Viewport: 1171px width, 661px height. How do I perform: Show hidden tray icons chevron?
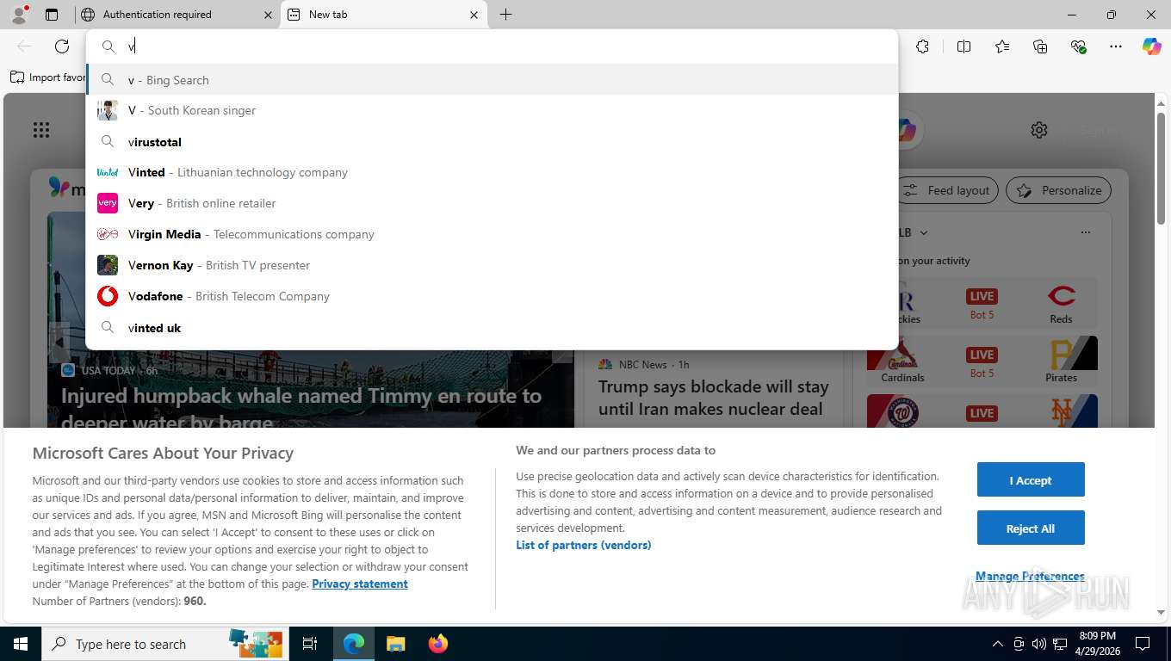(997, 644)
